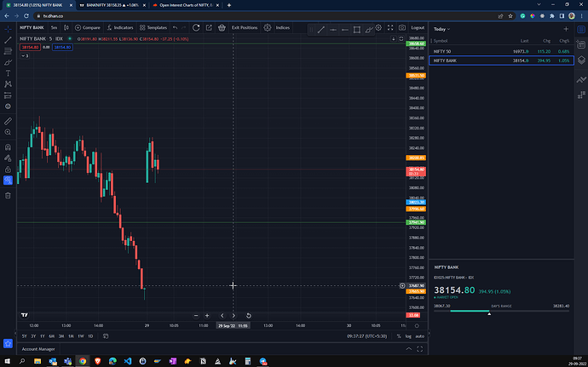Click Exit Positions
588x367 pixels.
coord(245,28)
